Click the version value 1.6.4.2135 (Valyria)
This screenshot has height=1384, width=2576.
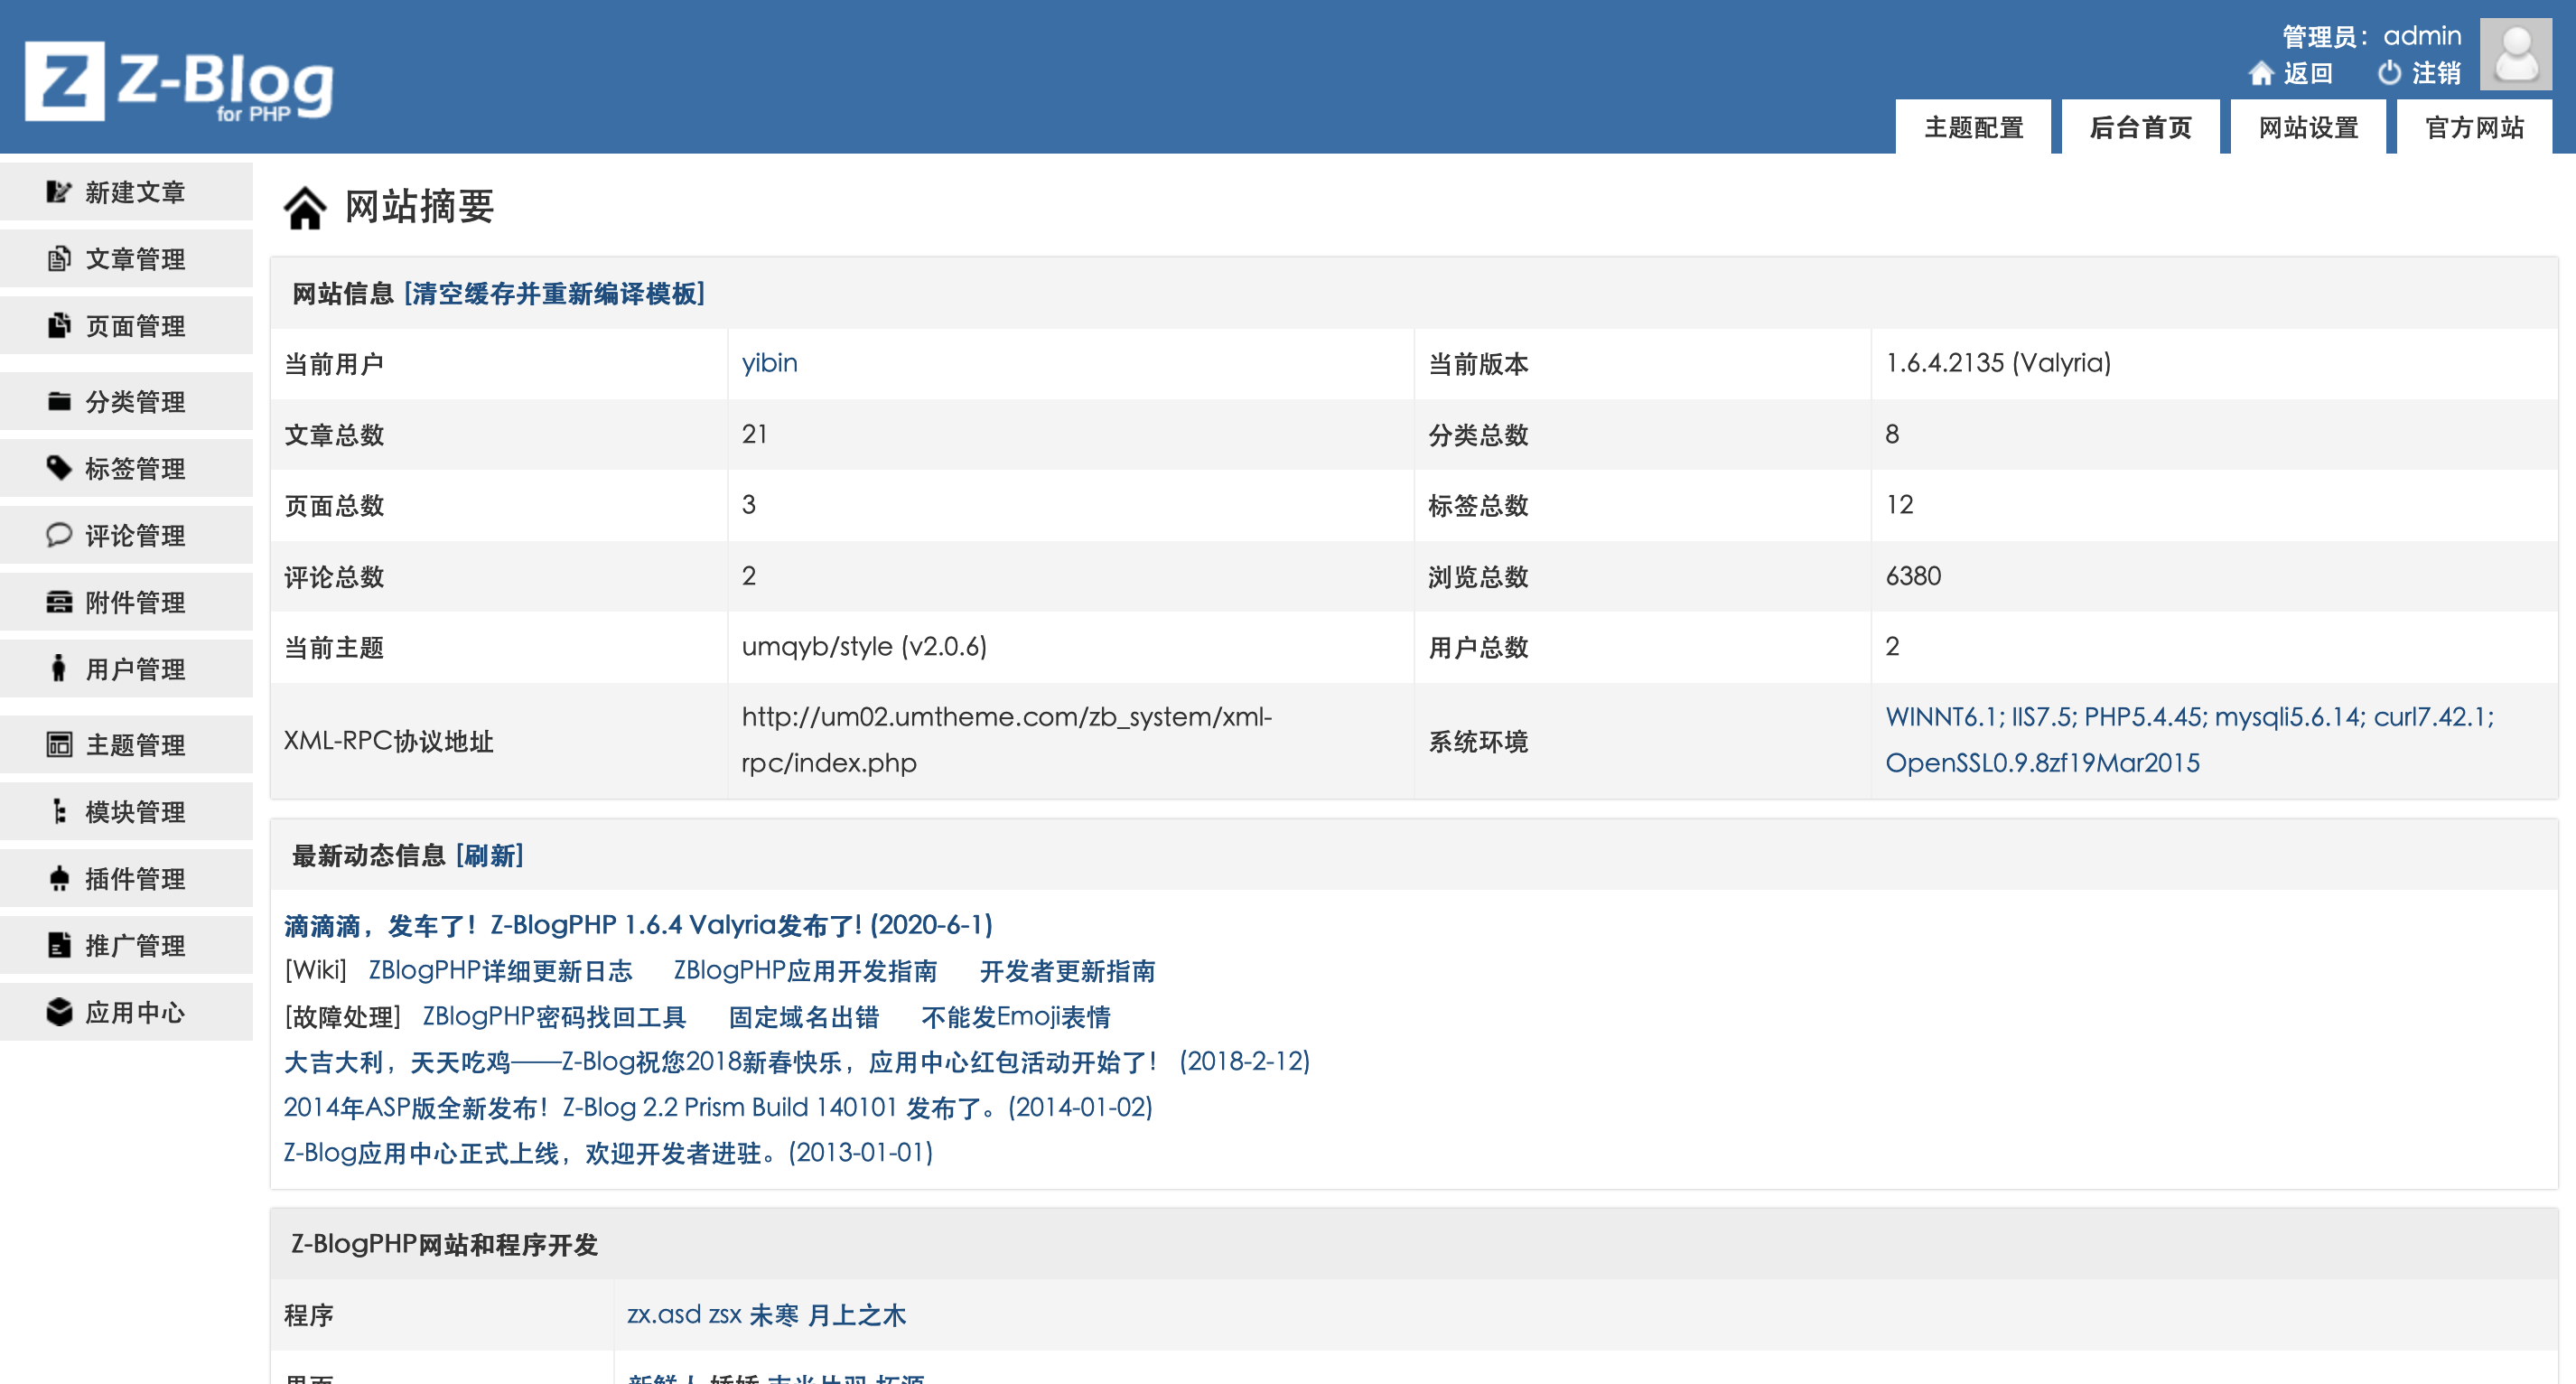tap(1998, 363)
